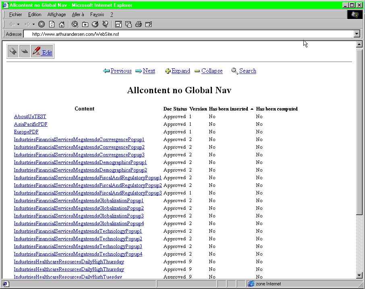Click the Expand link text
365x289 pixels.
181,71
